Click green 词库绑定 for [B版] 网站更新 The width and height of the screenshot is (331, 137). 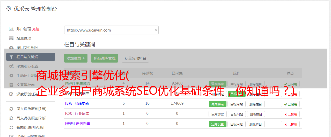(218, 104)
